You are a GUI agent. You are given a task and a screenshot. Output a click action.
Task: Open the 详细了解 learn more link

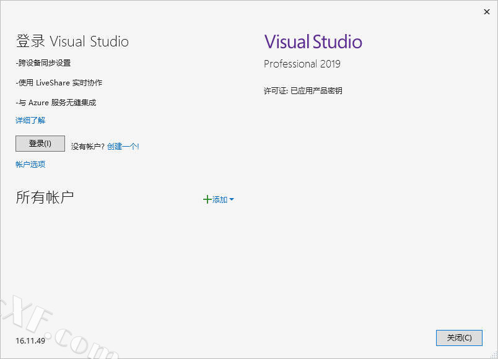pyautogui.click(x=30, y=120)
